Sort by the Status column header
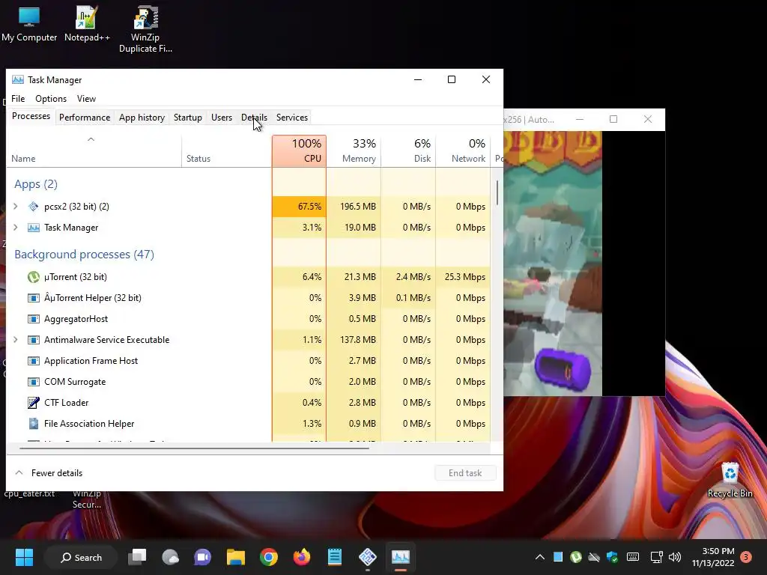Screen dimensions: 767x575 point(226,151)
